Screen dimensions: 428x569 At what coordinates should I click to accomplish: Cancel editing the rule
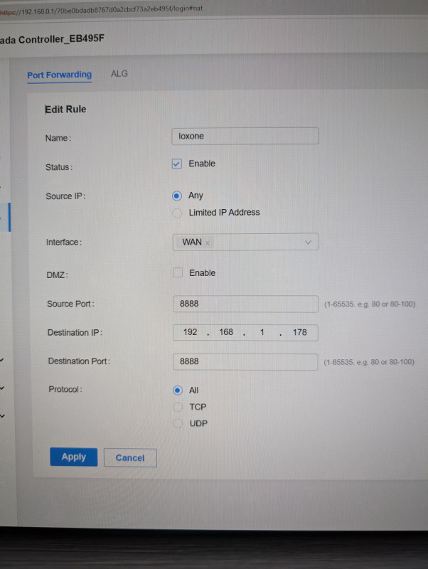click(x=130, y=458)
